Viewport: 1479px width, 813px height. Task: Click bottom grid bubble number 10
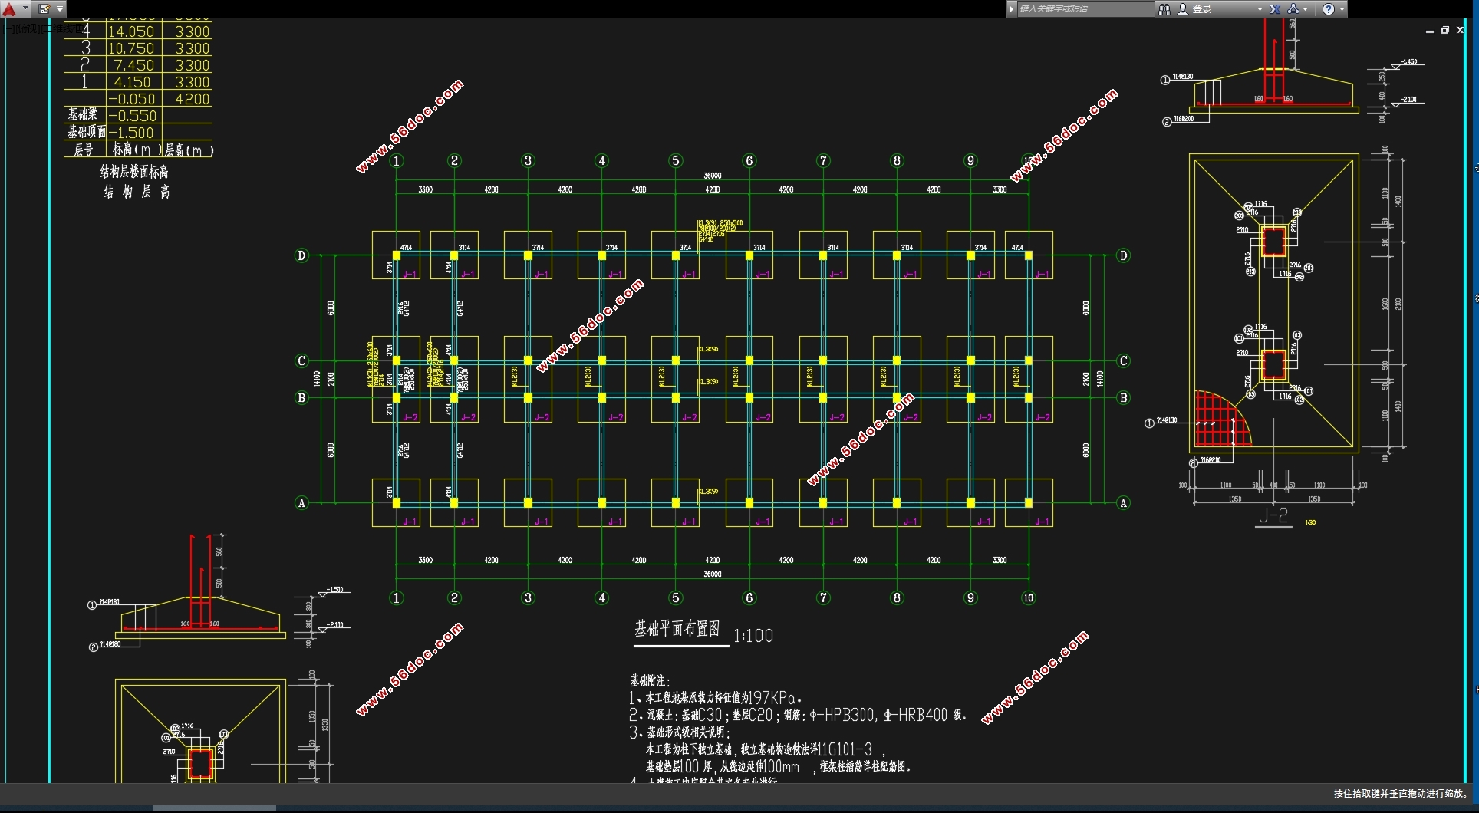point(1029,597)
